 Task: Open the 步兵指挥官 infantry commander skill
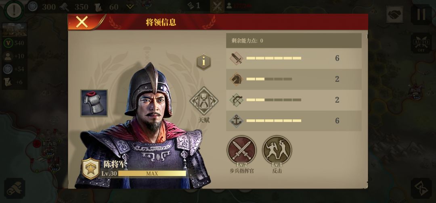(x=242, y=150)
